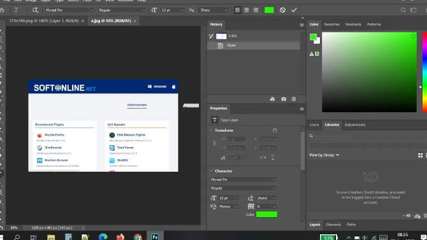Click inside the color picker field
The height and width of the screenshot is (240, 427).
(369, 72)
